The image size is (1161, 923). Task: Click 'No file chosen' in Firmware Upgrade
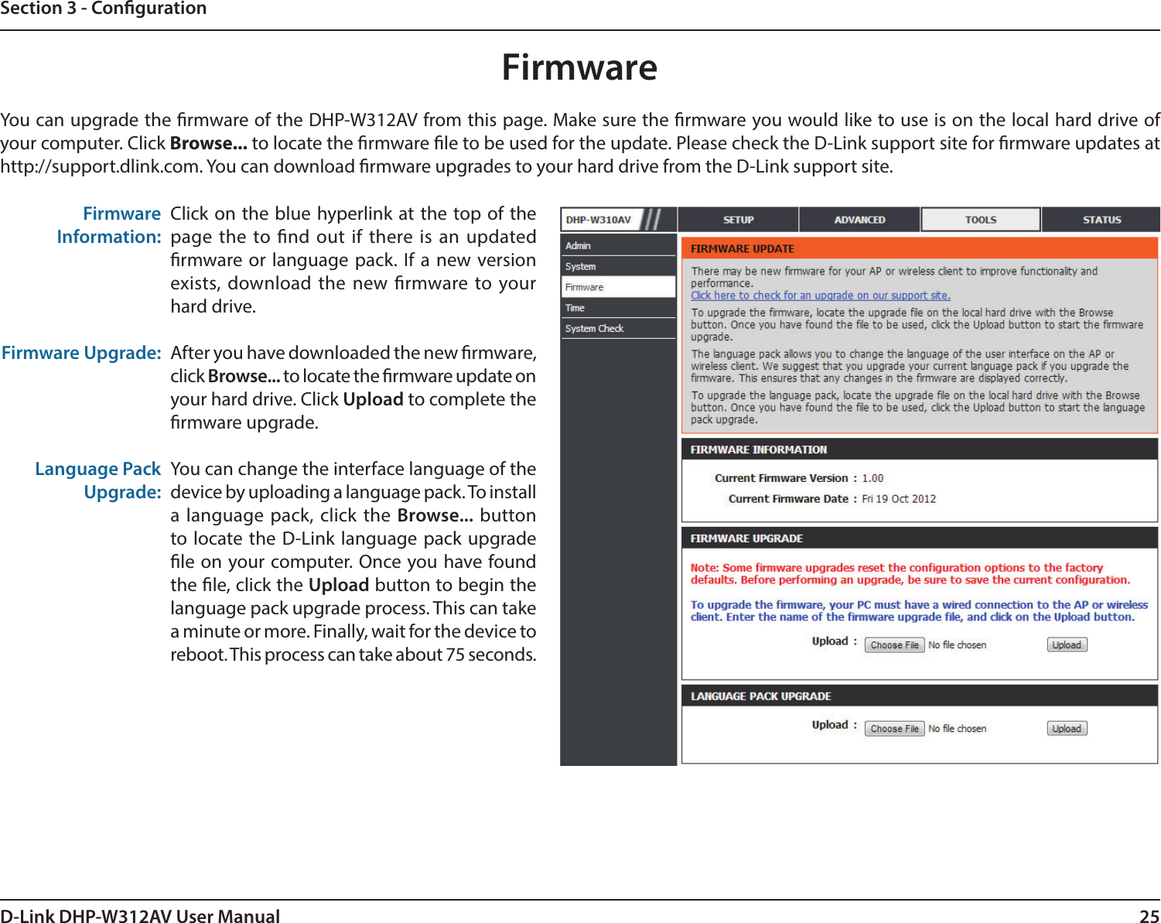tap(958, 645)
